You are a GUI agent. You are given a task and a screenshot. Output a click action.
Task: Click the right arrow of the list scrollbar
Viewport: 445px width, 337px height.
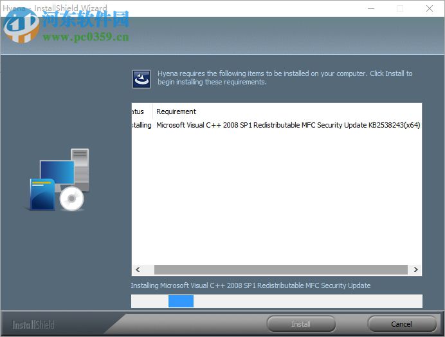point(415,269)
